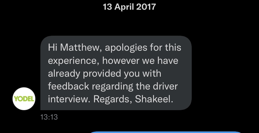Select the blue reply bubble at bottom
Image resolution: width=259 pixels, height=133 pixels.
coord(165,132)
